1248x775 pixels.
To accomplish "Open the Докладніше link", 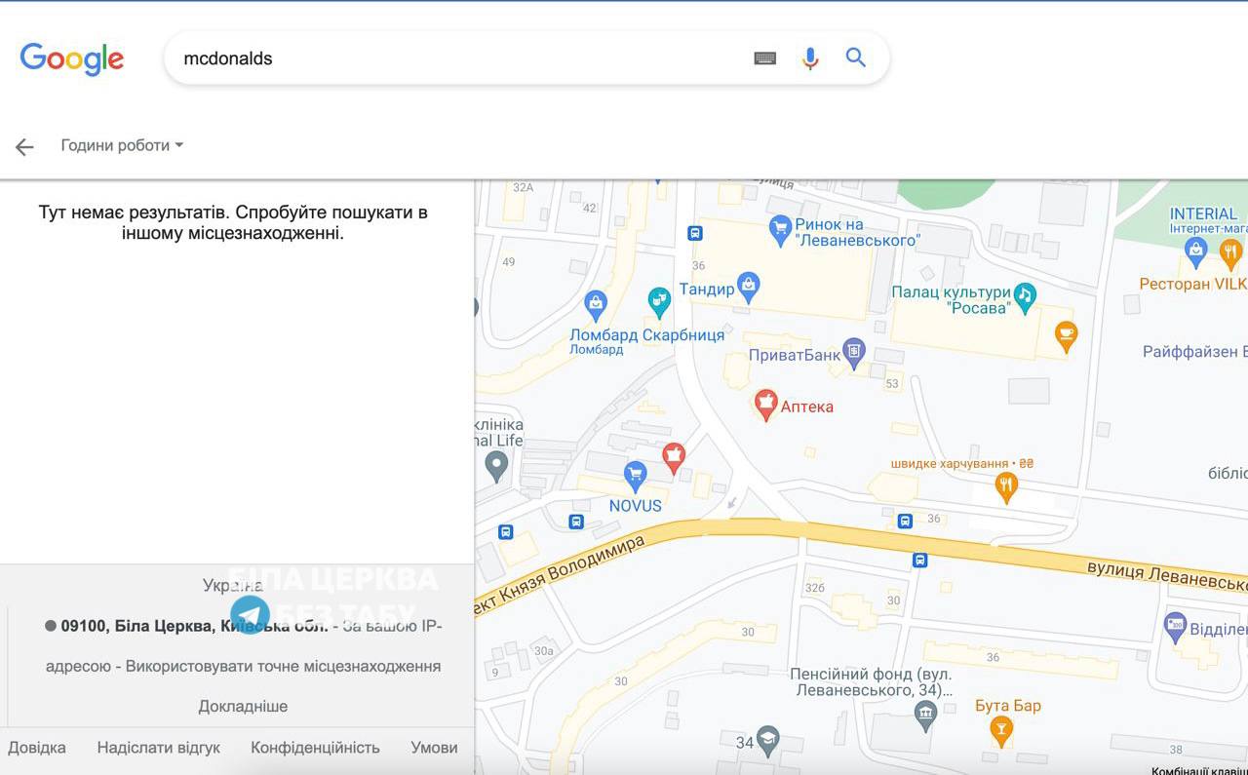I will (x=243, y=706).
